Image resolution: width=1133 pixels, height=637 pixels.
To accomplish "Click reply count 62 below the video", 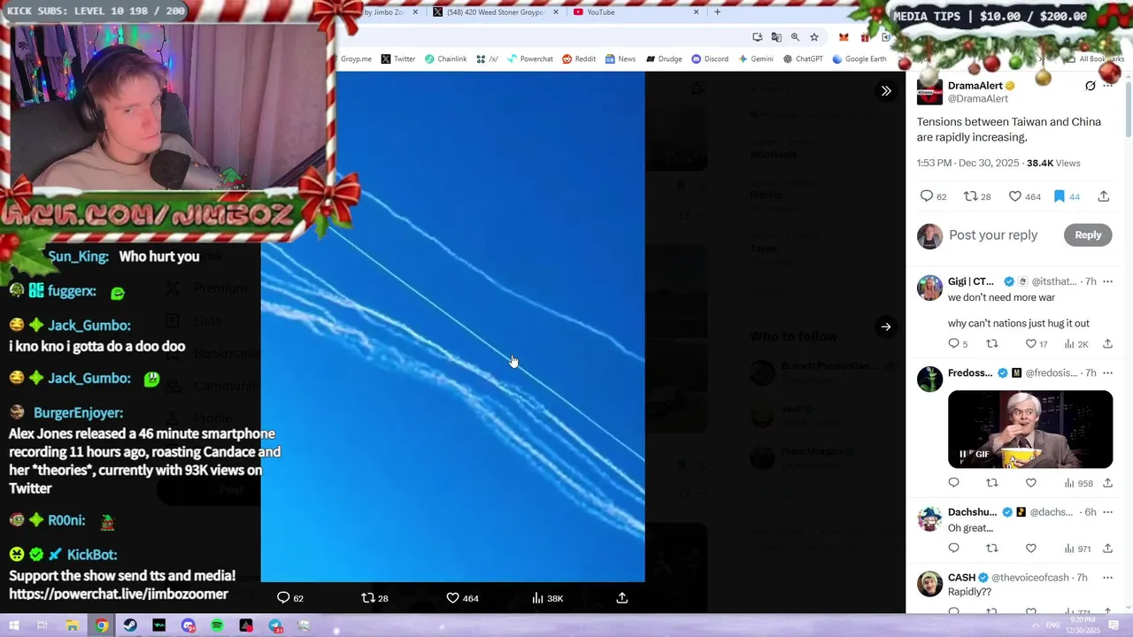I will (290, 598).
